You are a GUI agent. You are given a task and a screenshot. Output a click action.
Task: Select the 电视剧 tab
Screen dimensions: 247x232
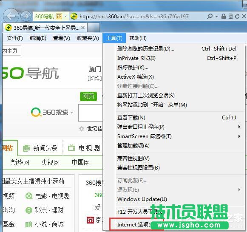pos(83,148)
